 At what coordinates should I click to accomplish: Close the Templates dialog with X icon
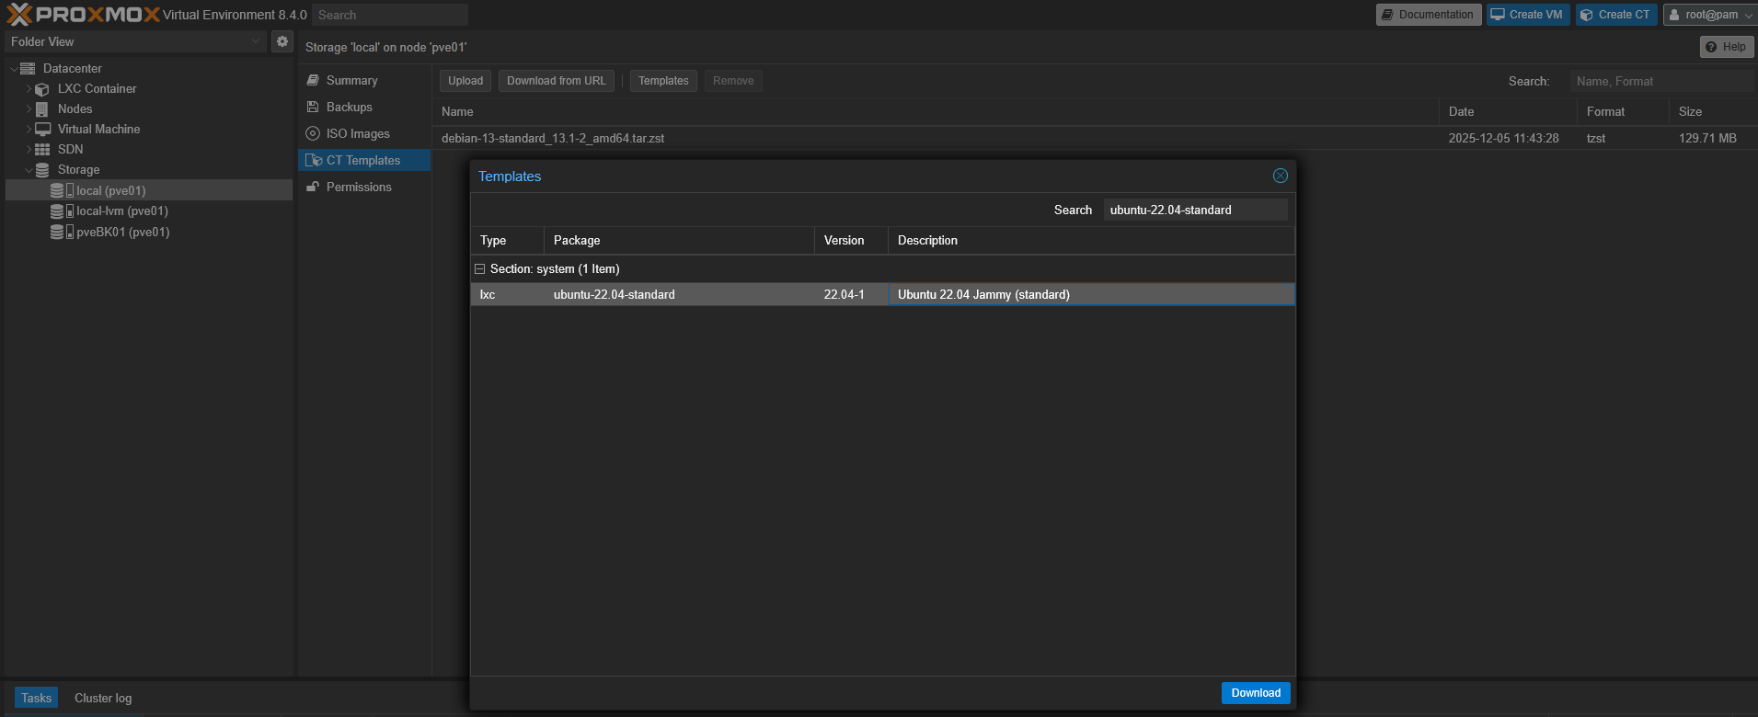click(x=1280, y=176)
